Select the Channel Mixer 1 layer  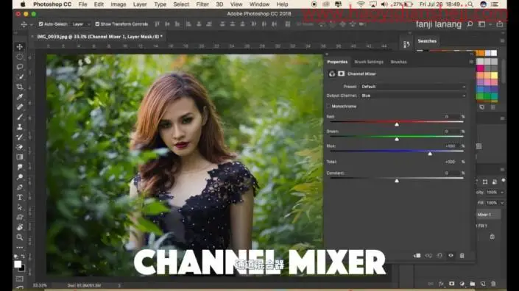[x=488, y=215]
